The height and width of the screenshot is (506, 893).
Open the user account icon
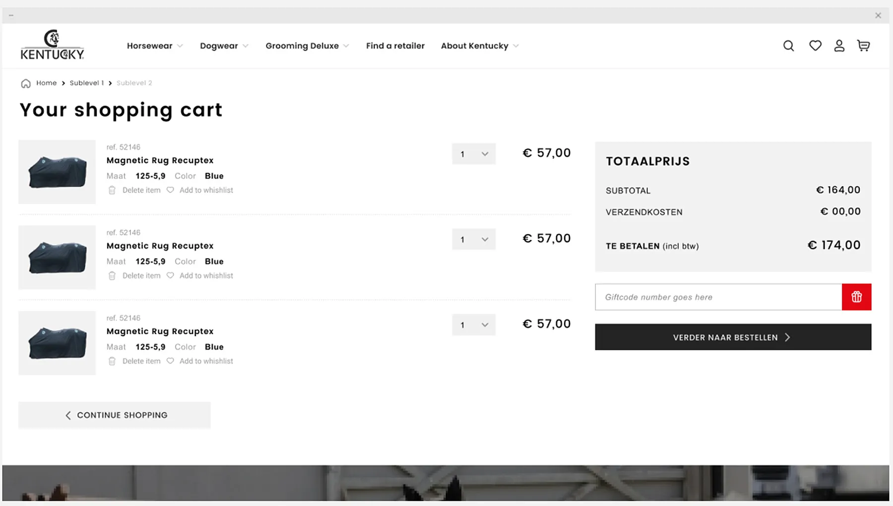click(x=839, y=46)
